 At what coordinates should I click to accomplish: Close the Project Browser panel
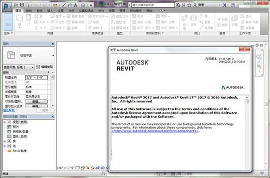click(53, 117)
